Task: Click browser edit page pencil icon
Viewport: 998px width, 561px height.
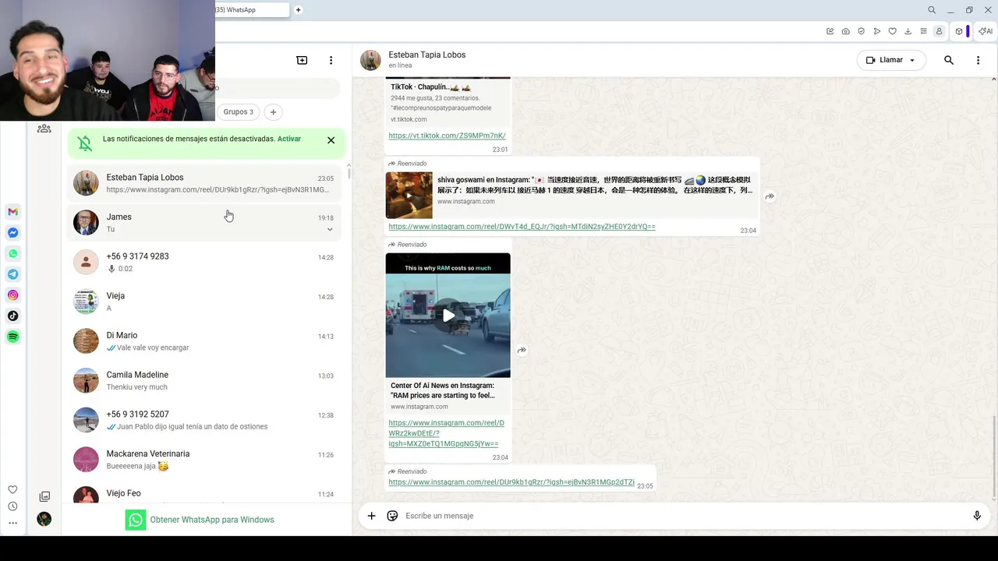Action: coord(830,31)
